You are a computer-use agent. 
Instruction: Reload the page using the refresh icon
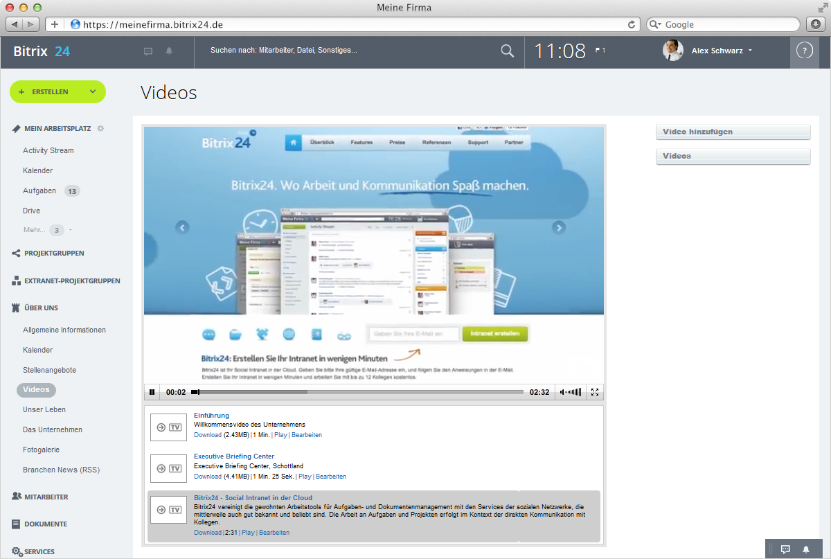631,24
